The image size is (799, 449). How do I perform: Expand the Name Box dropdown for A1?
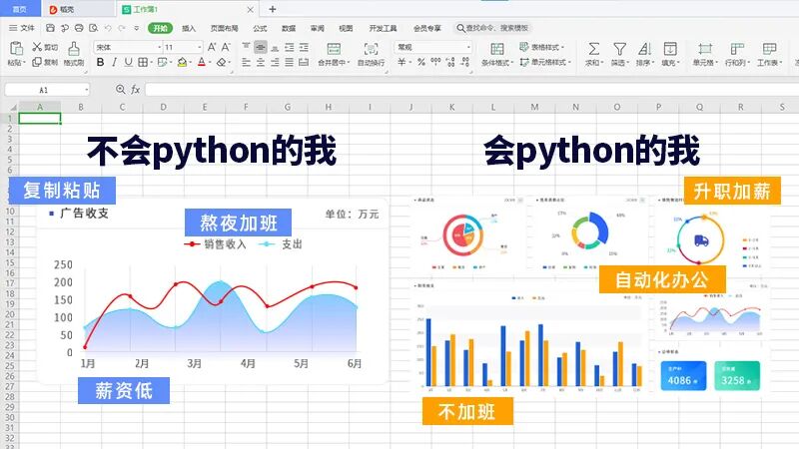click(86, 90)
